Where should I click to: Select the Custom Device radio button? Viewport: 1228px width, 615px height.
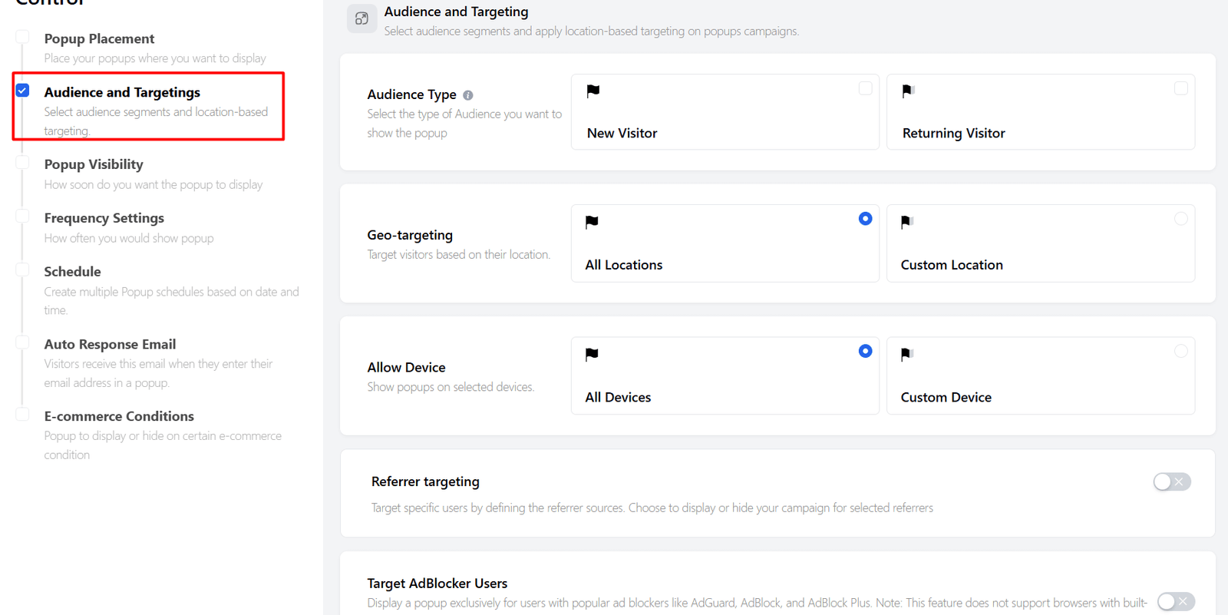coord(1180,351)
